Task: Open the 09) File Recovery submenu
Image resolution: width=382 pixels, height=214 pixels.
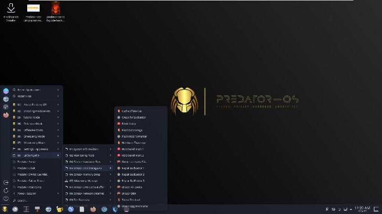Action: (x=88, y=200)
